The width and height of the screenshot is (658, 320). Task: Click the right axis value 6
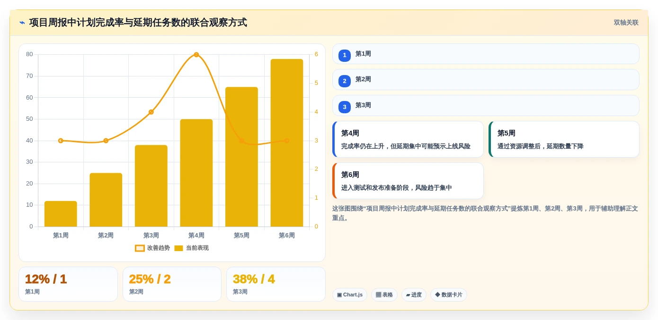coord(316,54)
